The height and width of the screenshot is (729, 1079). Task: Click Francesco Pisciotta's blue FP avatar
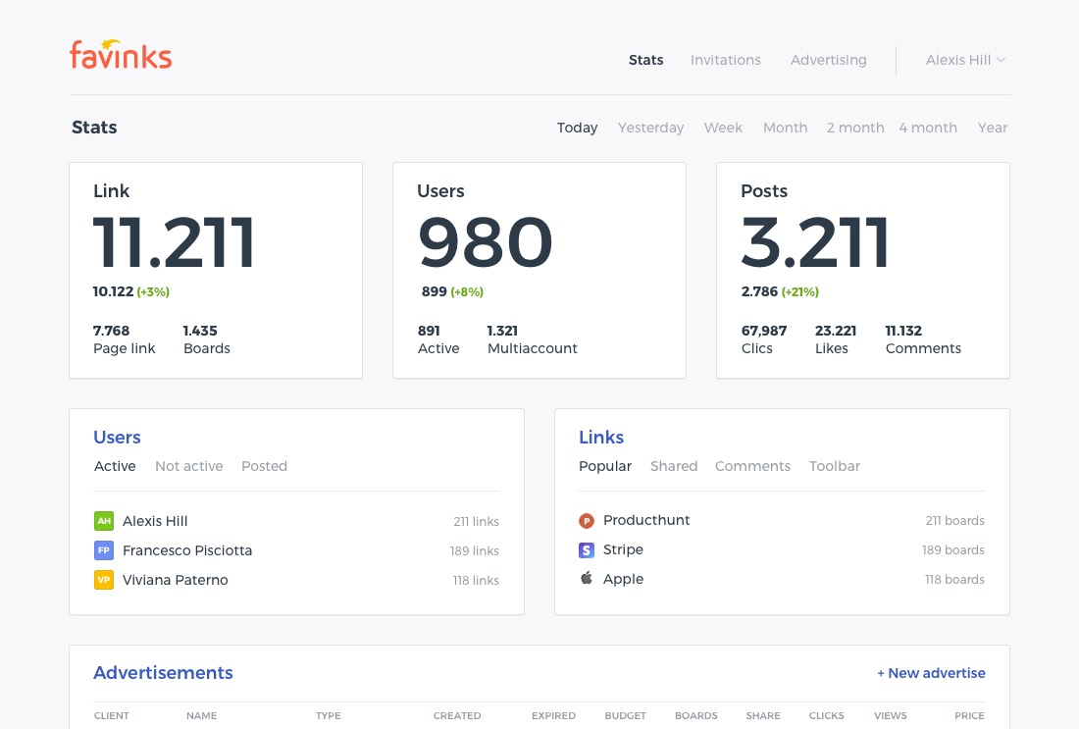tap(104, 550)
